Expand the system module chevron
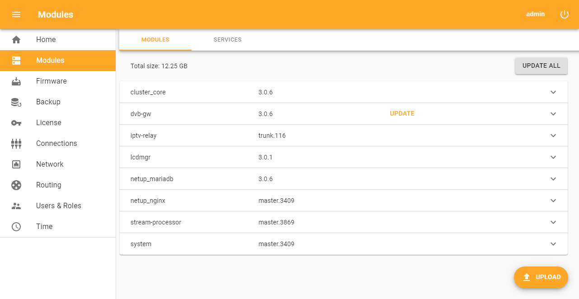The image size is (579, 299). [553, 244]
